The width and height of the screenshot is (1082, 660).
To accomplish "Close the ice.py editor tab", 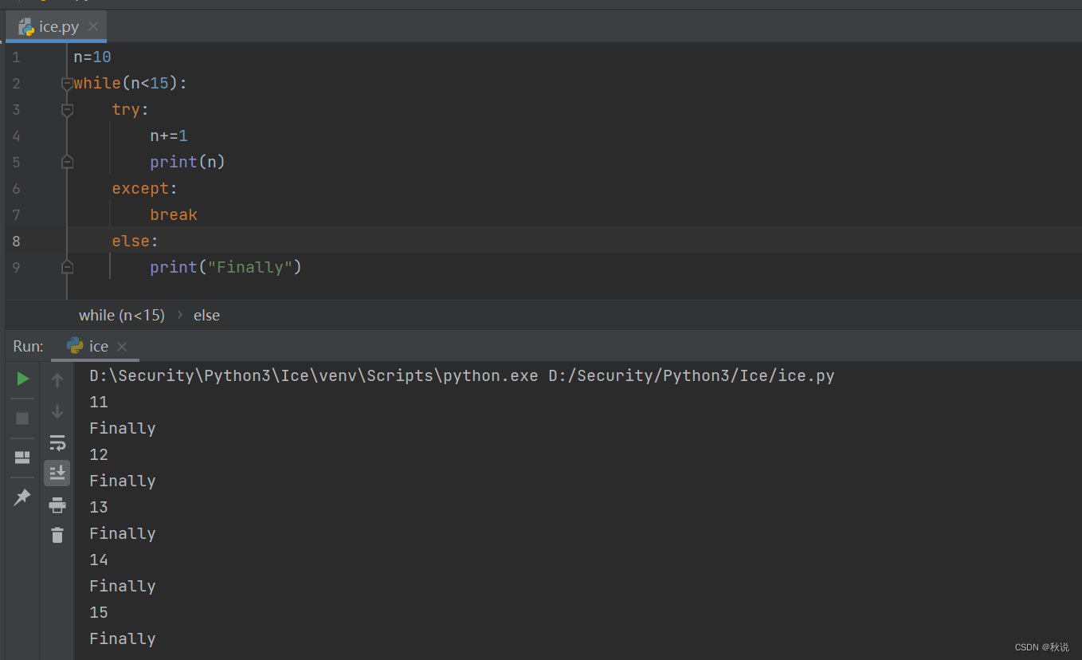I will [x=93, y=26].
